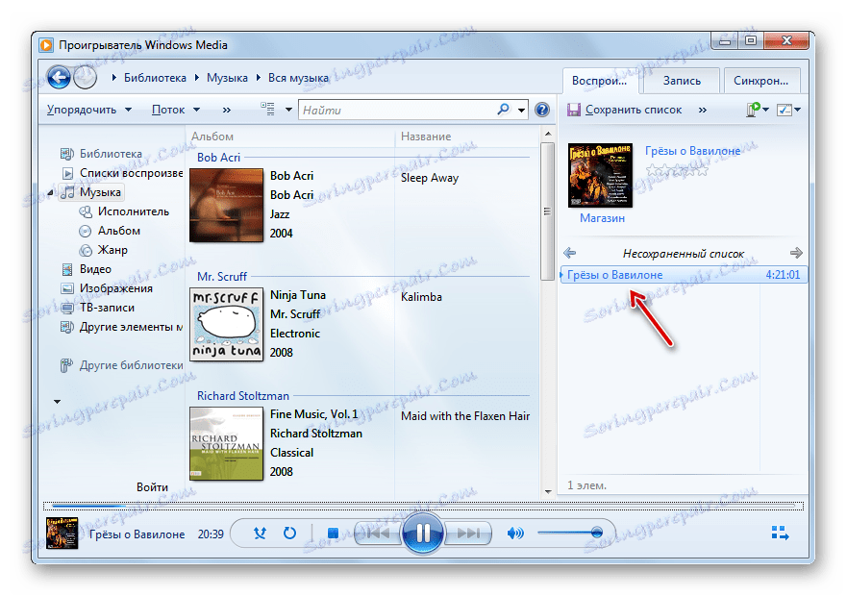Screen dimensions: 847x596
Task: Click the Playlists (Списки воспроизве) icon
Action: [67, 173]
